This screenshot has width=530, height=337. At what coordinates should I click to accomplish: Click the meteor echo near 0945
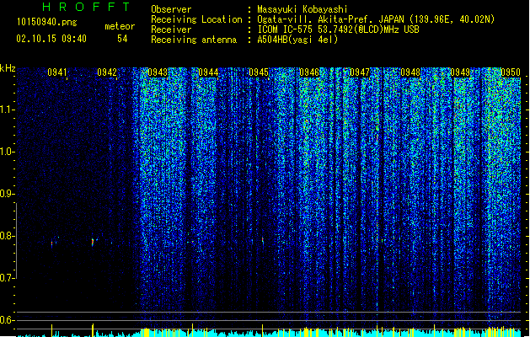tap(263, 241)
